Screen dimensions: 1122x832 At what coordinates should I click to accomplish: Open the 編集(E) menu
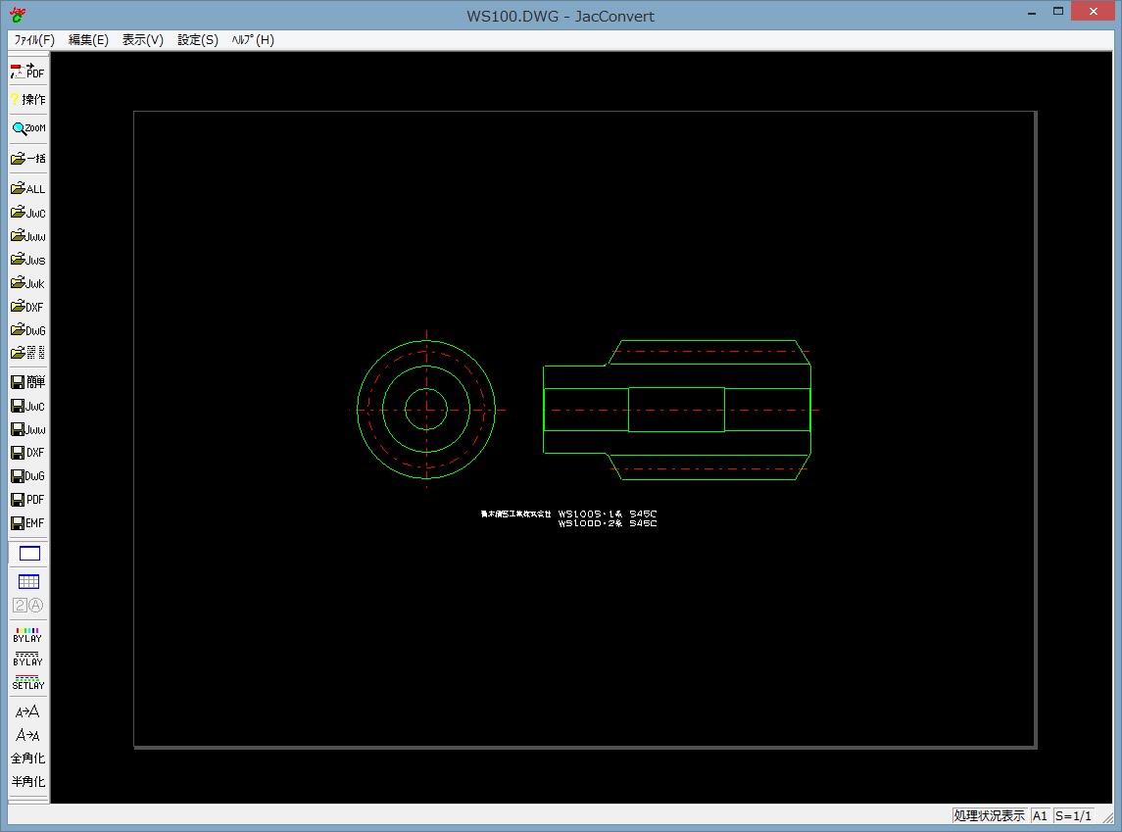click(x=89, y=40)
